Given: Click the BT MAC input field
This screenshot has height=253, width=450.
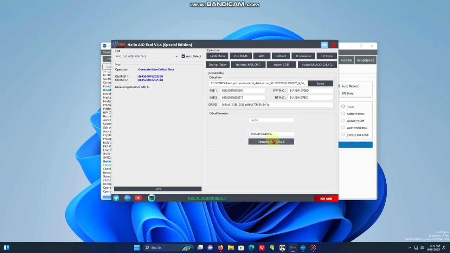Looking at the screenshot, I should tap(310, 97).
